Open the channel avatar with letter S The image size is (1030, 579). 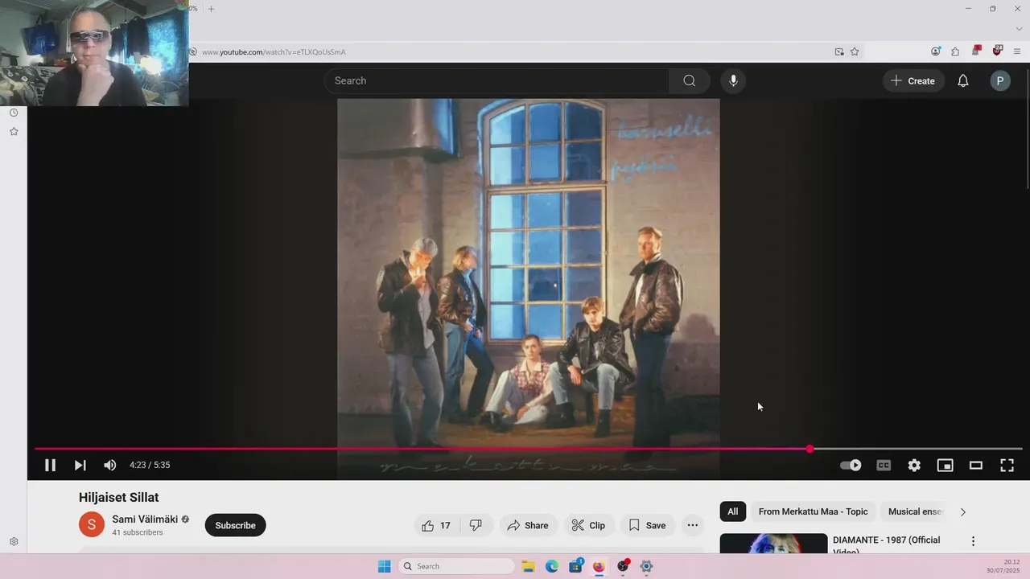[x=92, y=525]
